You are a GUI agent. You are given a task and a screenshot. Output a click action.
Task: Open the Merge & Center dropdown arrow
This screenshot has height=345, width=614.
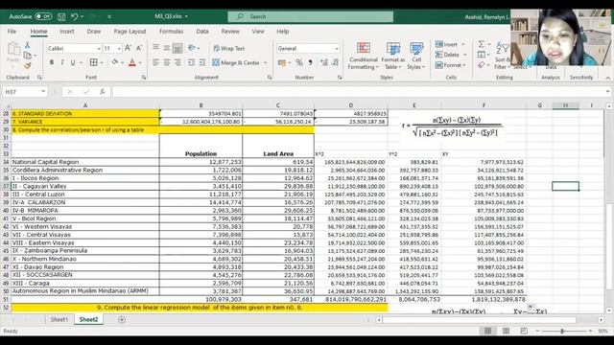coord(266,62)
